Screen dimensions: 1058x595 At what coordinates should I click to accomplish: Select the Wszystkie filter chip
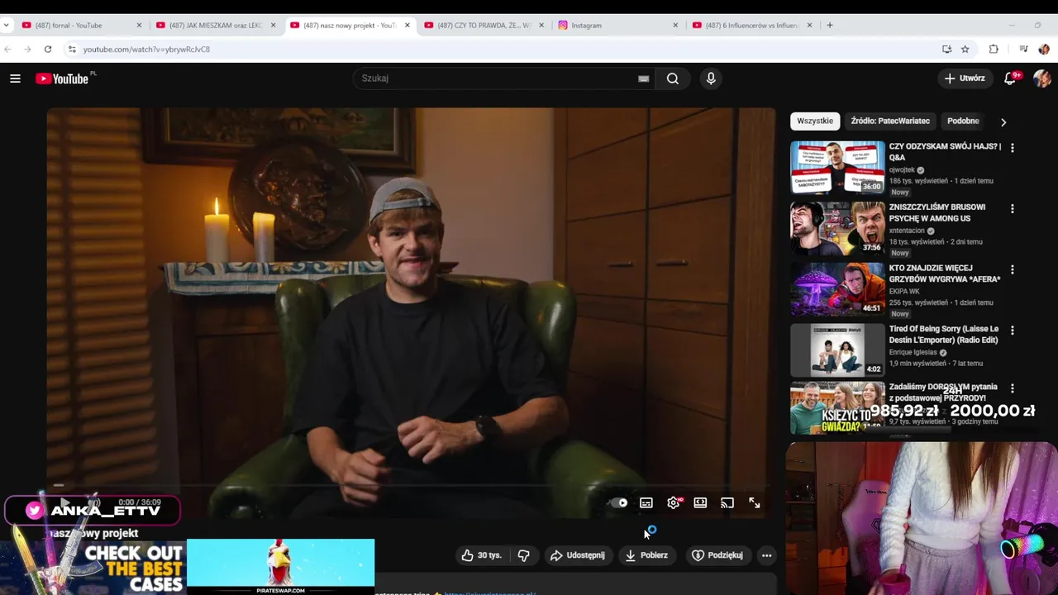(815, 121)
